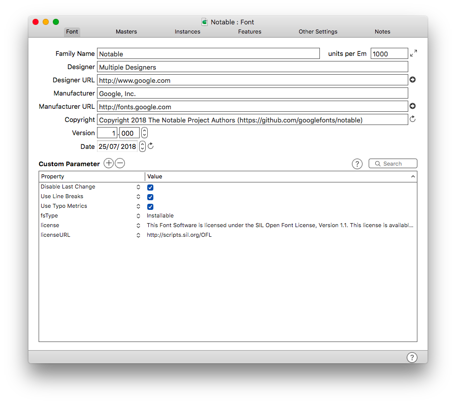Click the refresh icon next to Date

click(150, 146)
